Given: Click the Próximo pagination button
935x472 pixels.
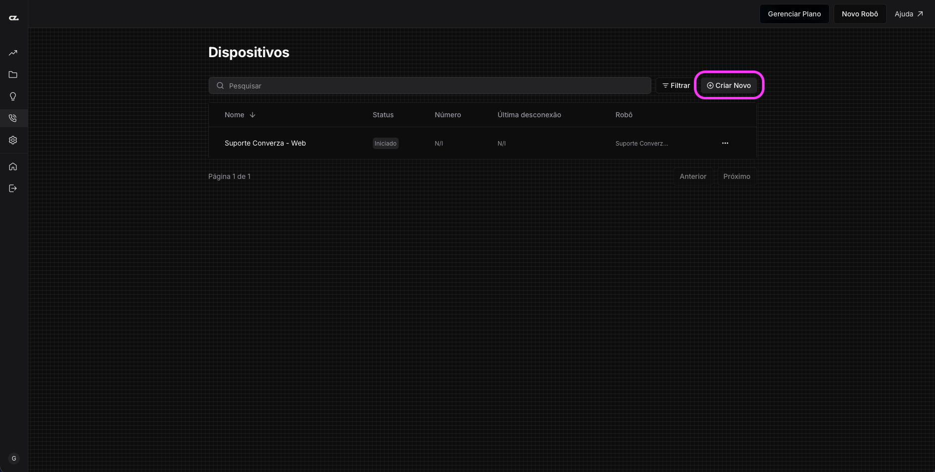Looking at the screenshot, I should [x=737, y=176].
